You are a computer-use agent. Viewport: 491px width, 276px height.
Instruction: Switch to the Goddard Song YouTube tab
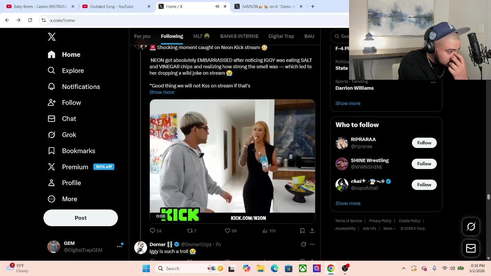(116, 7)
